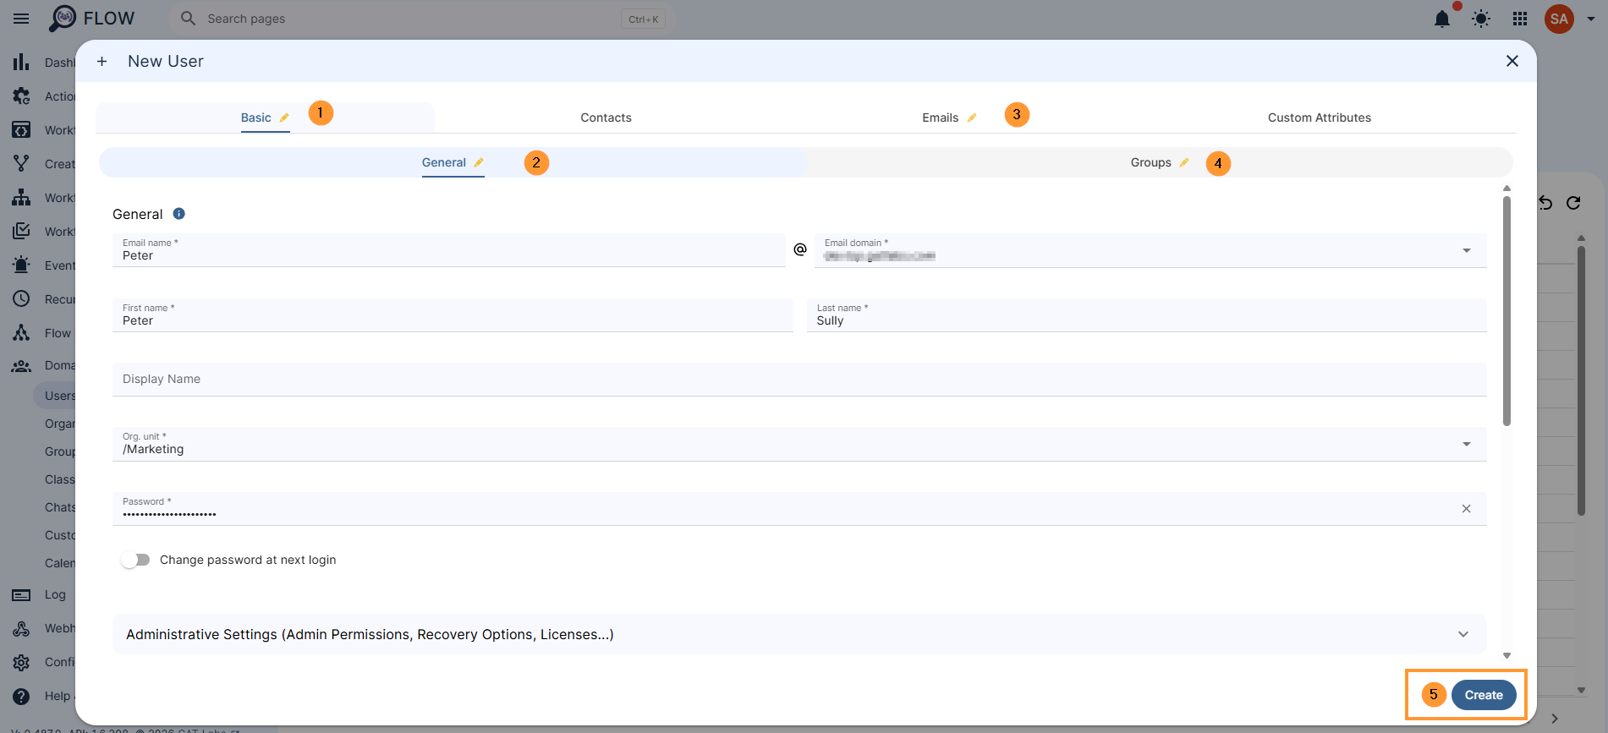Open the Domain people sidebar icon
The width and height of the screenshot is (1608, 733).
pyautogui.click(x=21, y=365)
